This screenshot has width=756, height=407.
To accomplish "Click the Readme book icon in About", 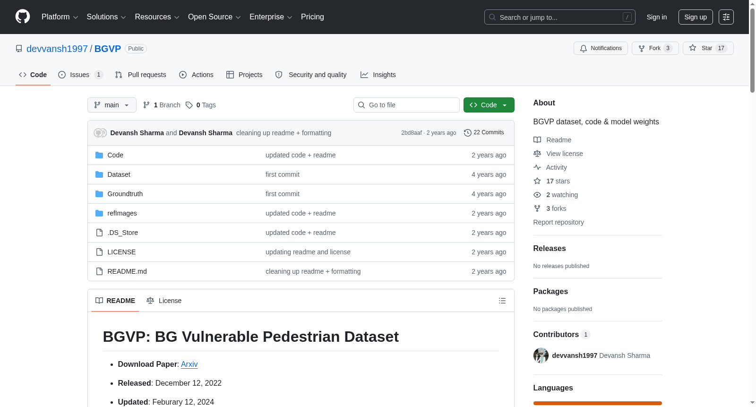I will (537, 140).
